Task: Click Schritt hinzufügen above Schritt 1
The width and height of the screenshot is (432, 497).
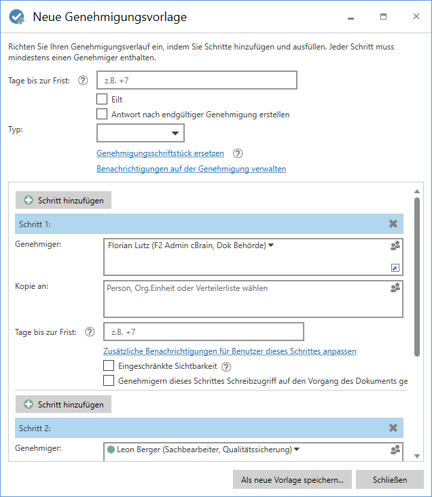Action: 63,200
